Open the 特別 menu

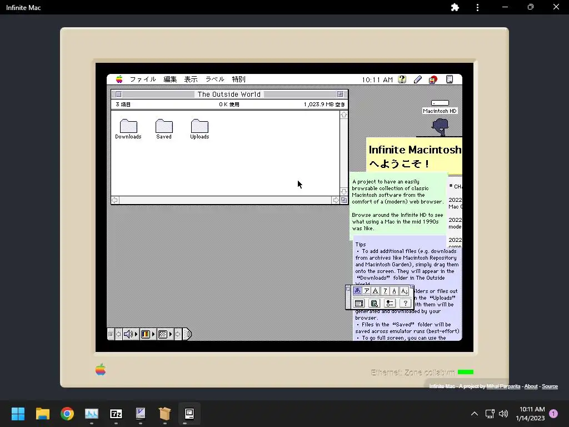pos(239,79)
